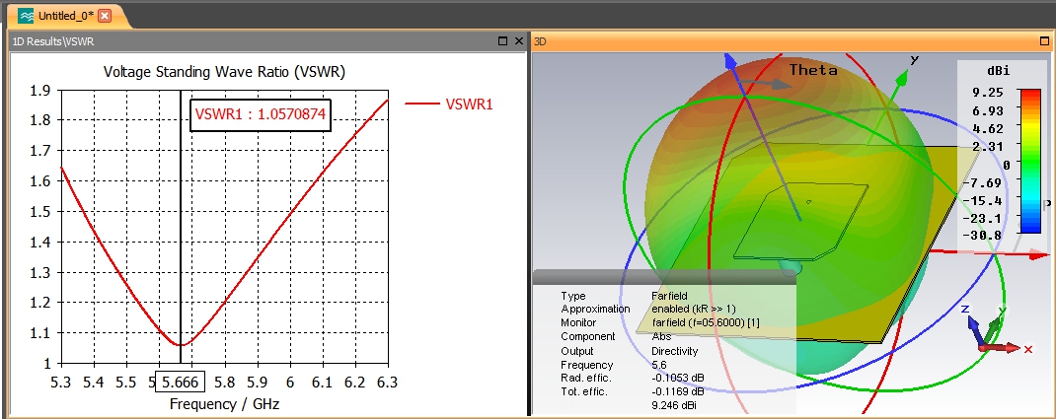Select the Untitled_0* document tab
This screenshot has height=419, width=1056.
(65, 16)
